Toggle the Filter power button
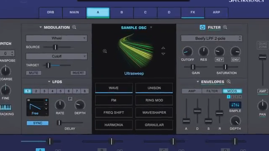This screenshot has height=151, width=269. point(203,27)
